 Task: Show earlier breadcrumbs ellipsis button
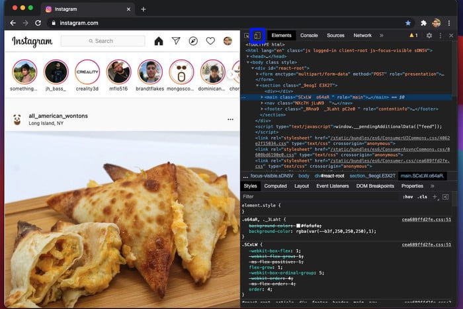click(x=245, y=177)
